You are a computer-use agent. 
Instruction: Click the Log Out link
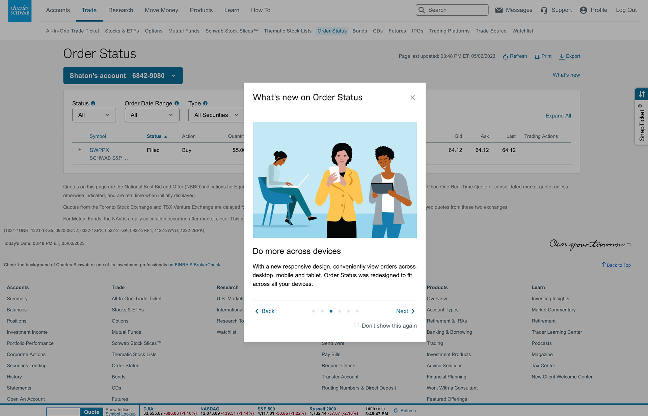pyautogui.click(x=626, y=10)
